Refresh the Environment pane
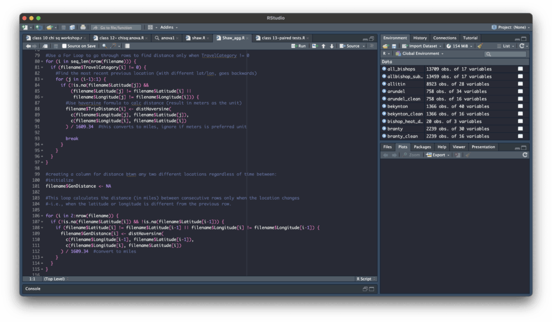Screen dimensions: 552x322 (522, 46)
